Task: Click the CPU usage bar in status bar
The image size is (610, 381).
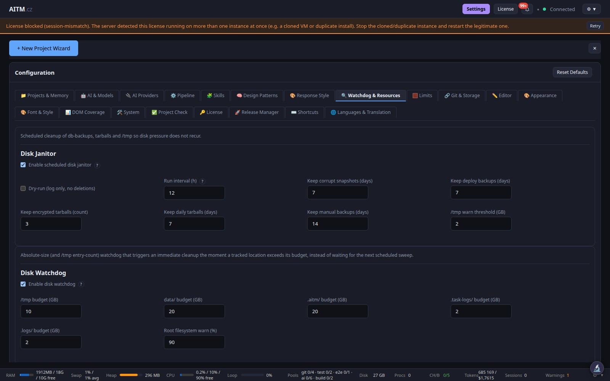Action: 186,375
